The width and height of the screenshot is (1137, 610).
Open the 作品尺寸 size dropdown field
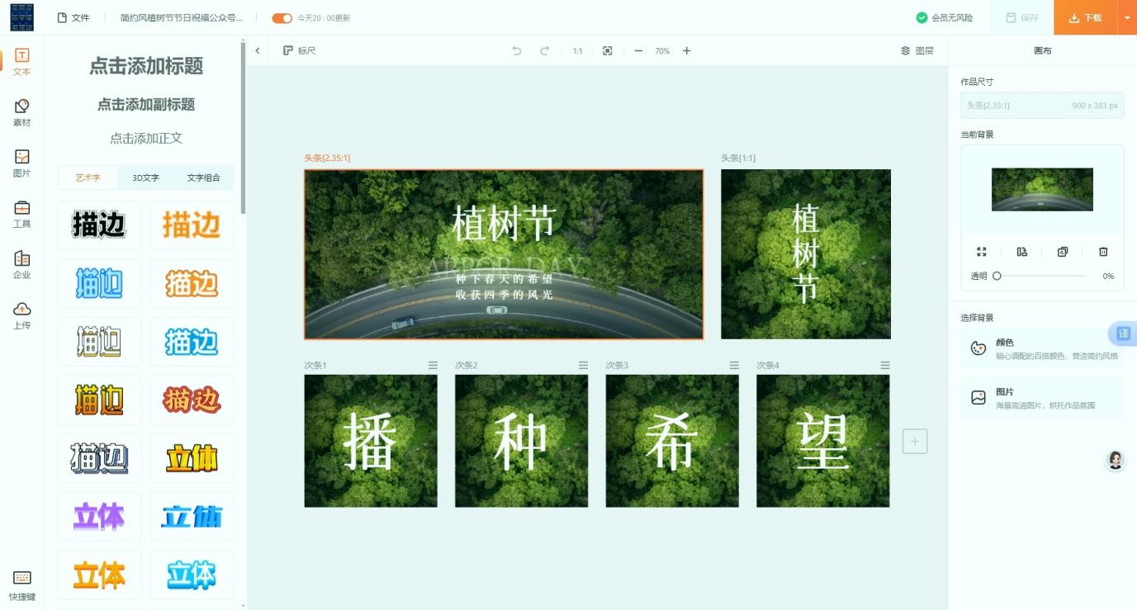1042,106
